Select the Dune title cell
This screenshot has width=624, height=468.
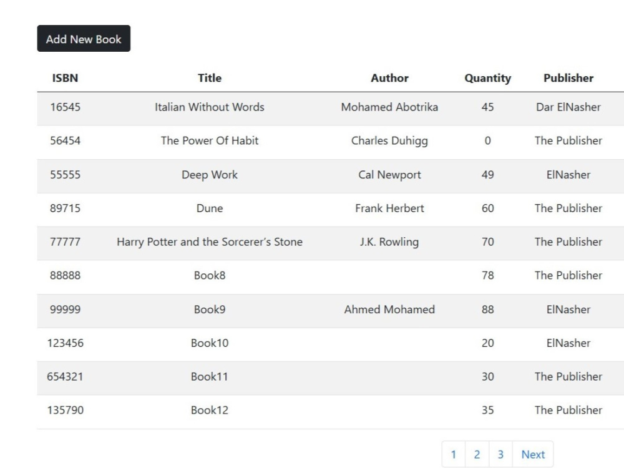[210, 208]
